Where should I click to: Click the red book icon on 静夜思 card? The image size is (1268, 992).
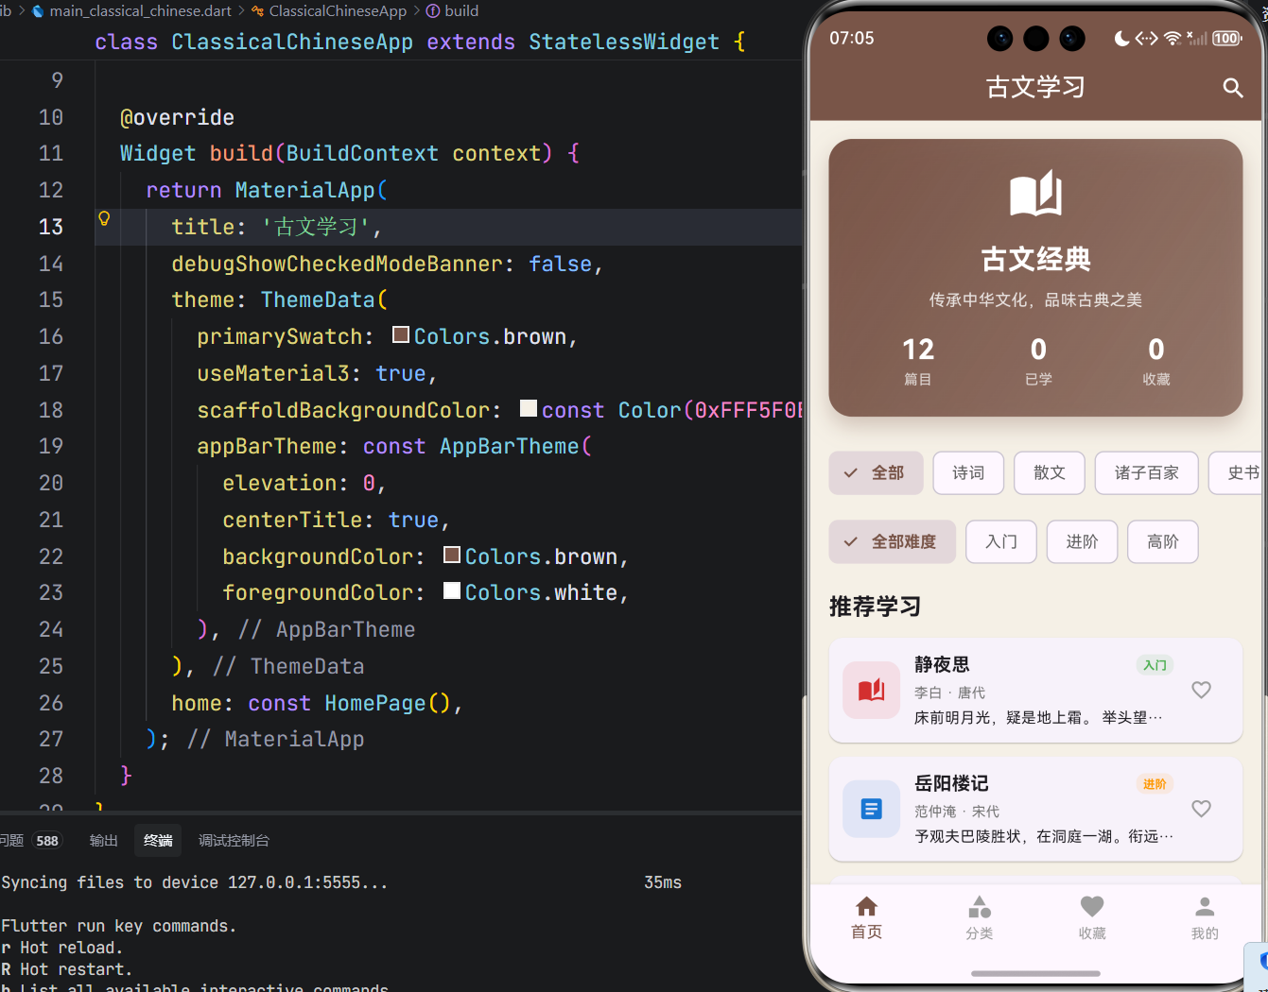[x=871, y=691]
